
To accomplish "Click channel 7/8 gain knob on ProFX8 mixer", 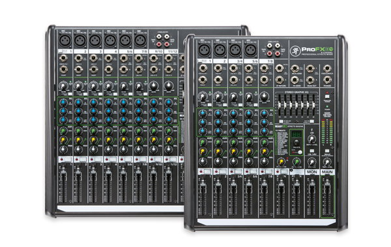I will (x=264, y=97).
